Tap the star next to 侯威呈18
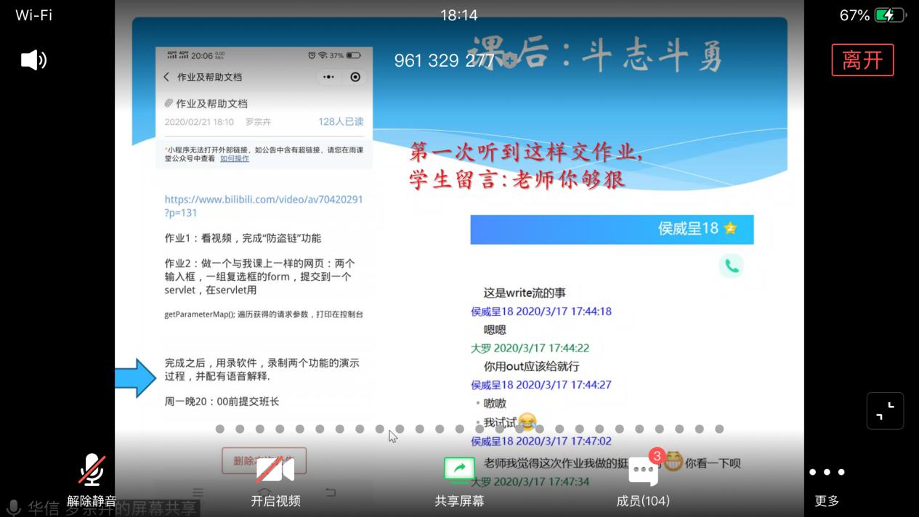Viewport: 919px width, 517px height. pos(730,229)
